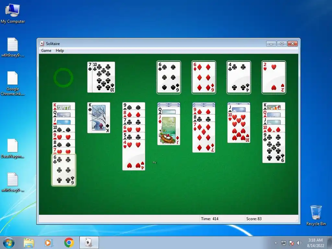The image size is (332, 249).
Task: Minimize the Solitaire window
Action: coord(271,44)
